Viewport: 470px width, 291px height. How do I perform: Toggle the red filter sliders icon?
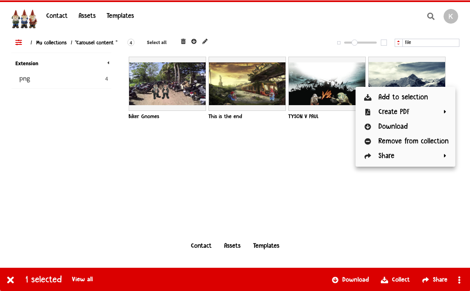[x=19, y=42]
